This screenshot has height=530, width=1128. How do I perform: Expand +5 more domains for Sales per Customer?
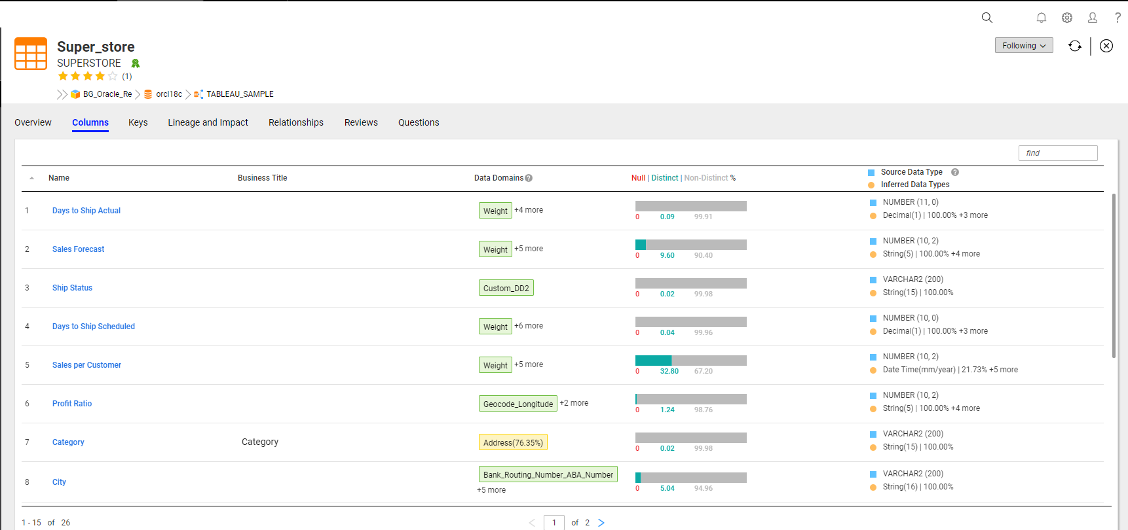coord(529,364)
